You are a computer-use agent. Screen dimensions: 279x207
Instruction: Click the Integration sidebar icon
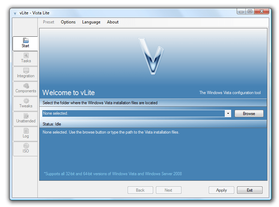click(26, 71)
